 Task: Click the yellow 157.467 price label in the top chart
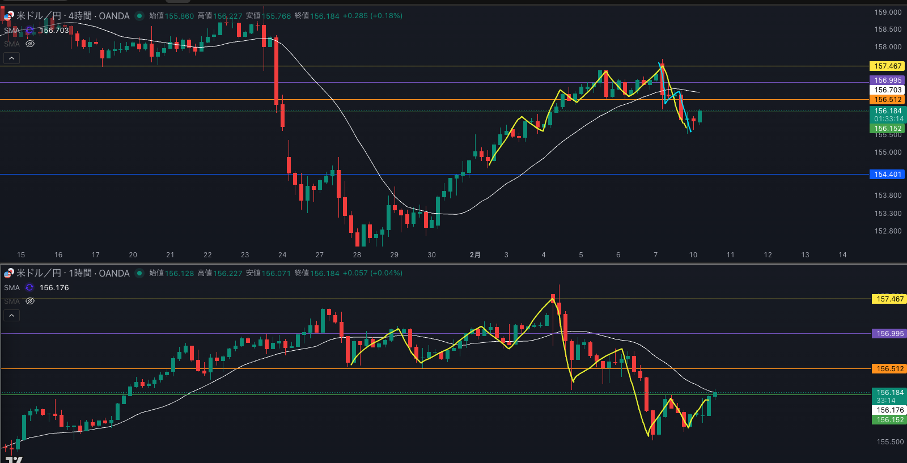887,66
